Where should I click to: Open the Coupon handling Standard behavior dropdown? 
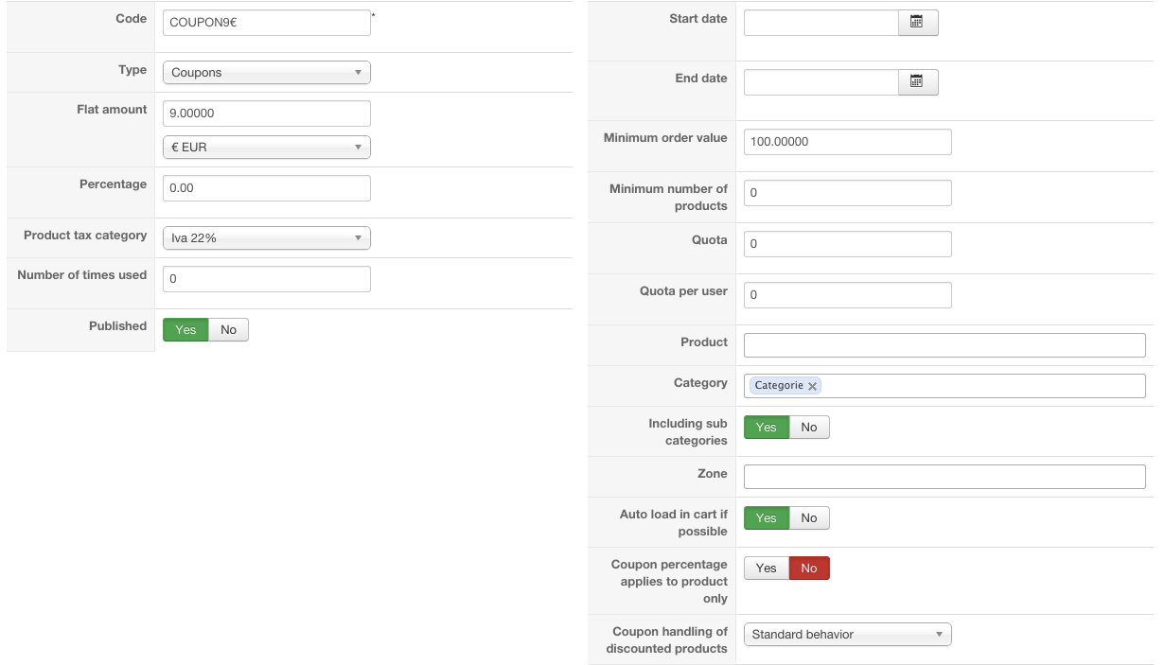[847, 635]
